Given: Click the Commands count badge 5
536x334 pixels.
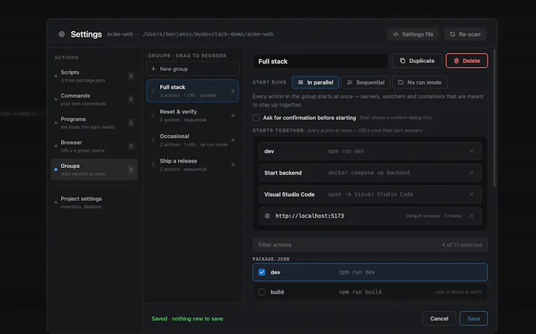Looking at the screenshot, I should (x=131, y=99).
